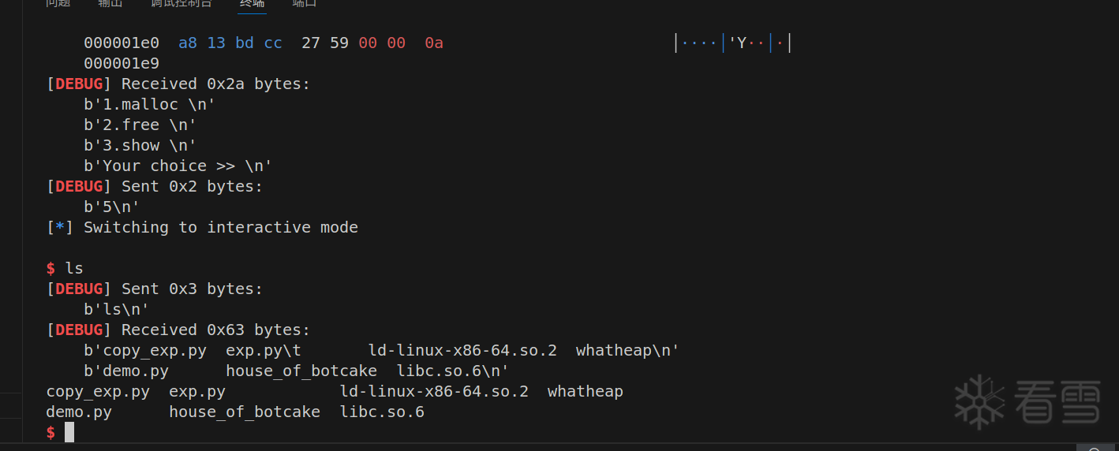This screenshot has height=451, width=1119.
Task: Switch to the 问题 tab
Action: point(58,3)
